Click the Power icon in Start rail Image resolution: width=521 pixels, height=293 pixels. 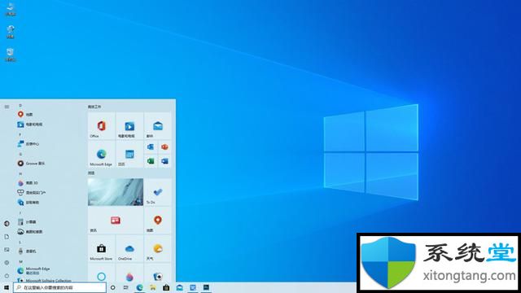pos(7,276)
